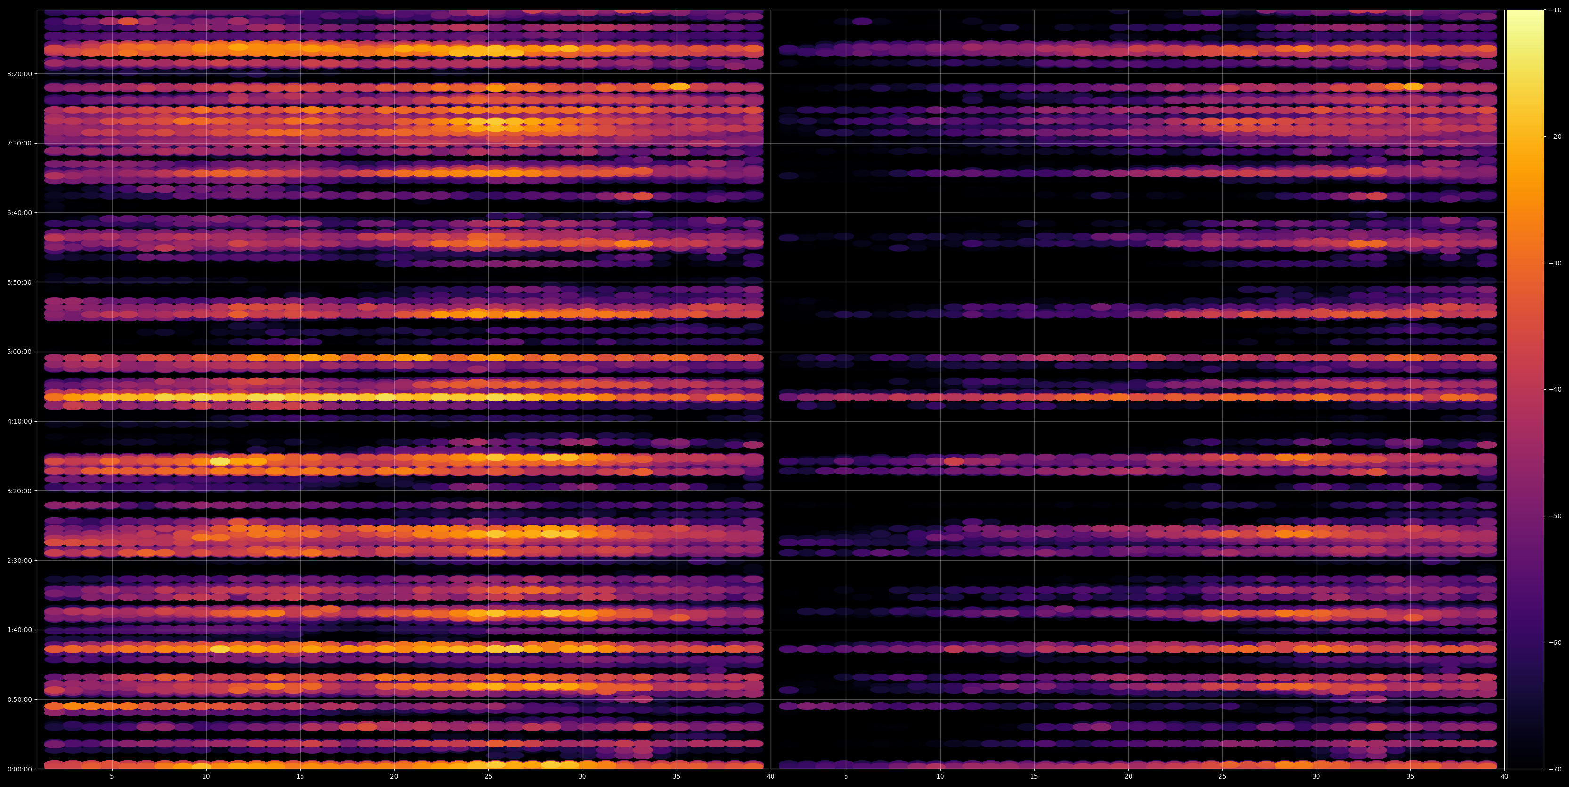Click the 8:20:00 y-axis time label
Viewport: 1569px width, 787px height.
[19, 73]
